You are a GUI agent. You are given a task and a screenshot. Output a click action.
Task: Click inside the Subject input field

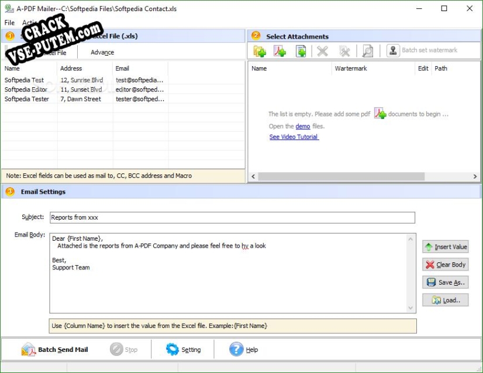click(x=234, y=217)
